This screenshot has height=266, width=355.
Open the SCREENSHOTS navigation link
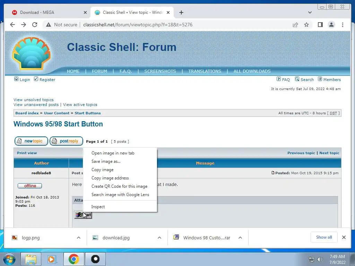[160, 71]
